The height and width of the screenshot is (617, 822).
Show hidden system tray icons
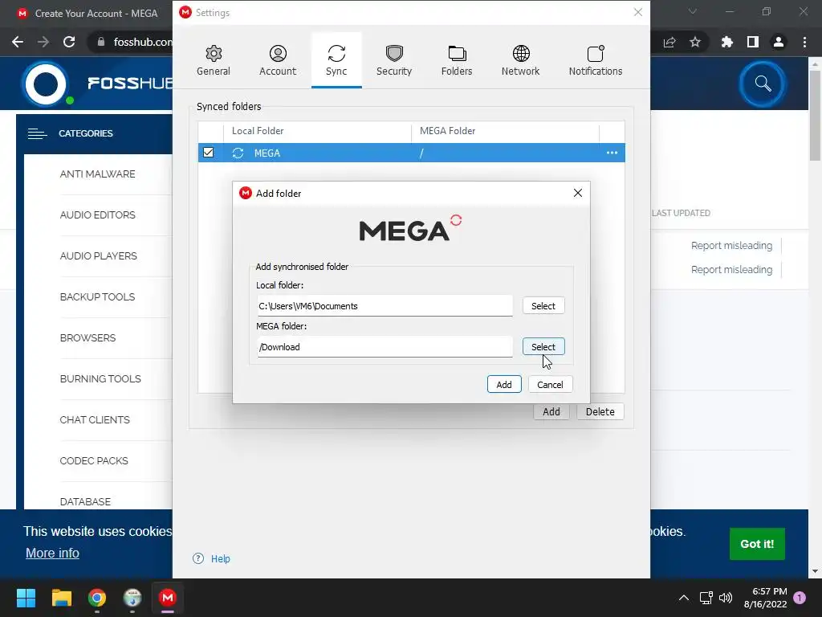point(684,598)
